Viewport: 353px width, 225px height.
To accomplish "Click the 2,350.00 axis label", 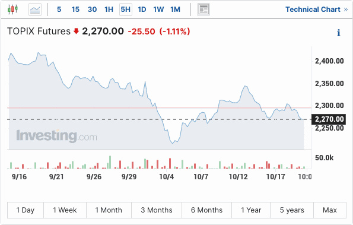I will [x=329, y=84].
